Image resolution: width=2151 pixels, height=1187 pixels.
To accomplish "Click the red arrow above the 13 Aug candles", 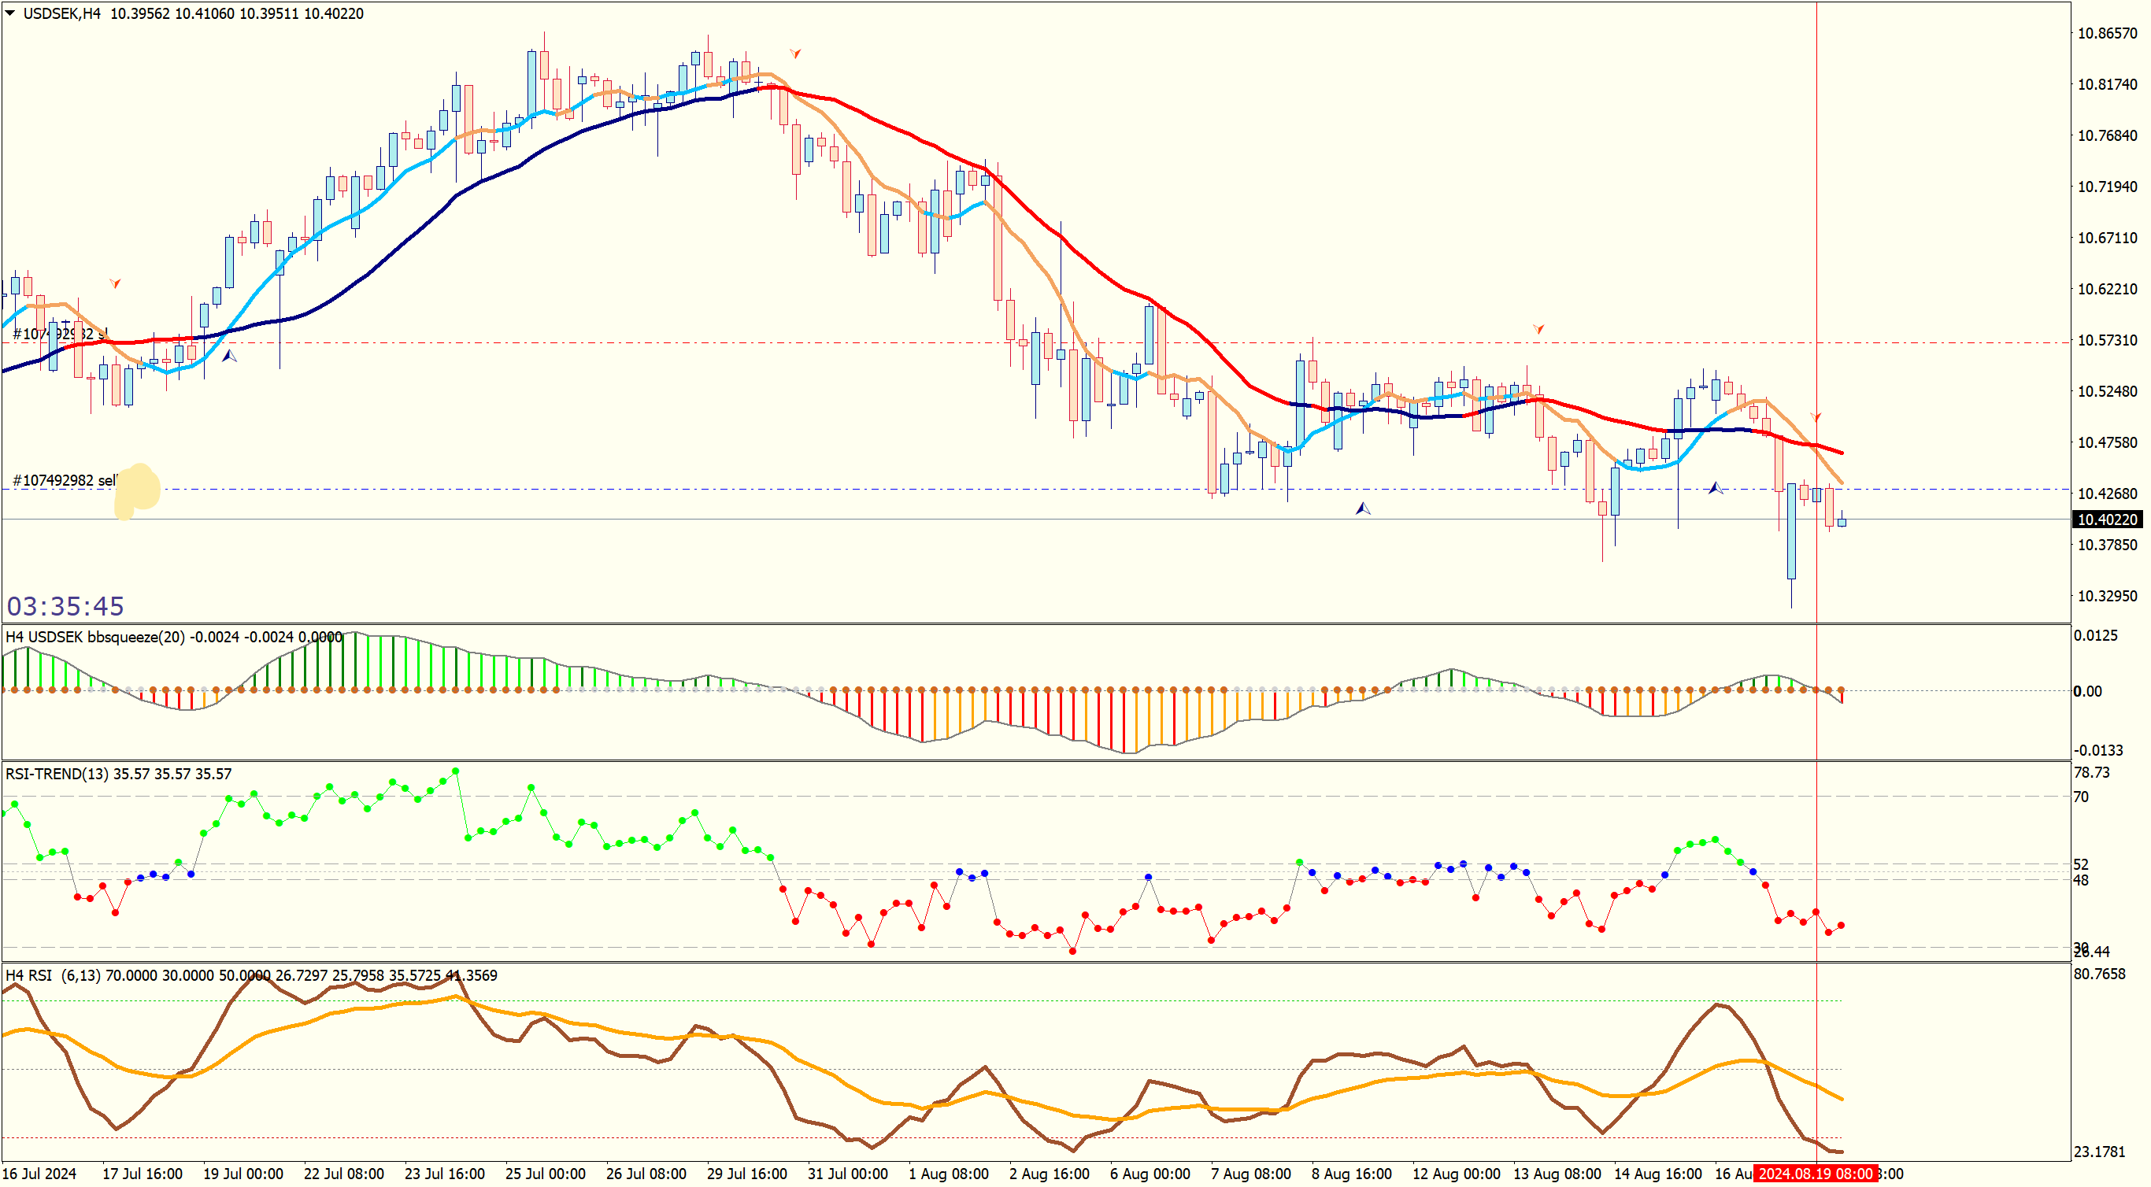I will pyautogui.click(x=1538, y=329).
